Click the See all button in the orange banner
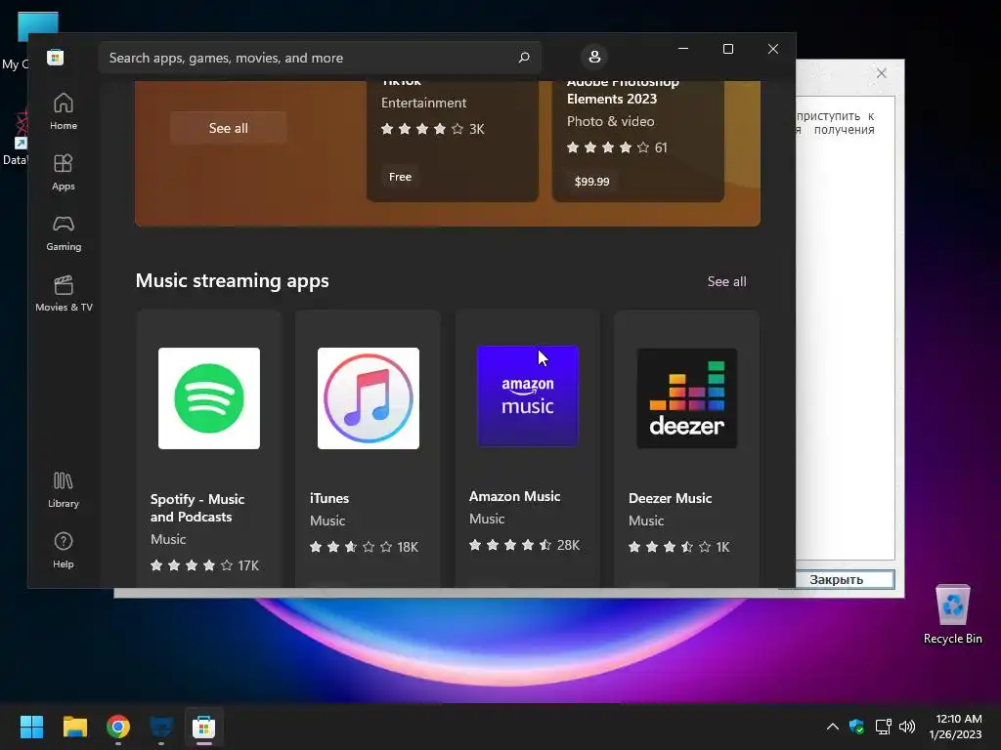The image size is (1001, 750). tap(228, 128)
